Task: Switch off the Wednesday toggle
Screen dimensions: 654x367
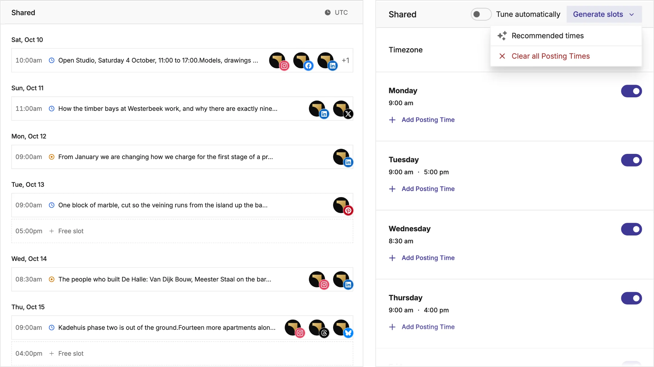Action: click(x=631, y=229)
